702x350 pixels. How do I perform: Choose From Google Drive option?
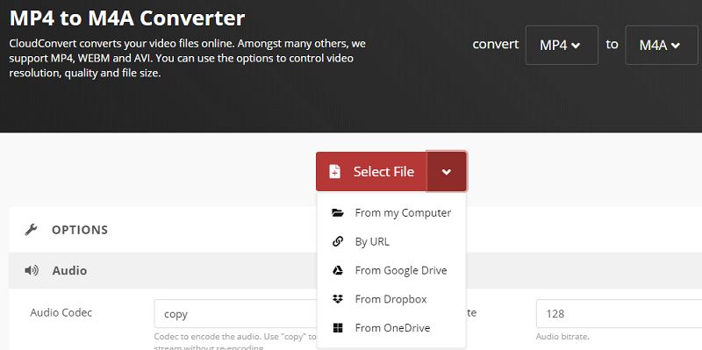coord(391,270)
